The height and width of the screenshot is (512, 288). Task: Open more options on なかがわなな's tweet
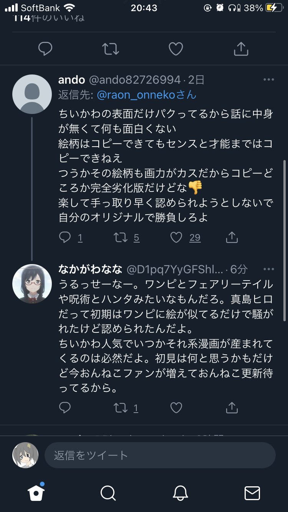tap(268, 269)
